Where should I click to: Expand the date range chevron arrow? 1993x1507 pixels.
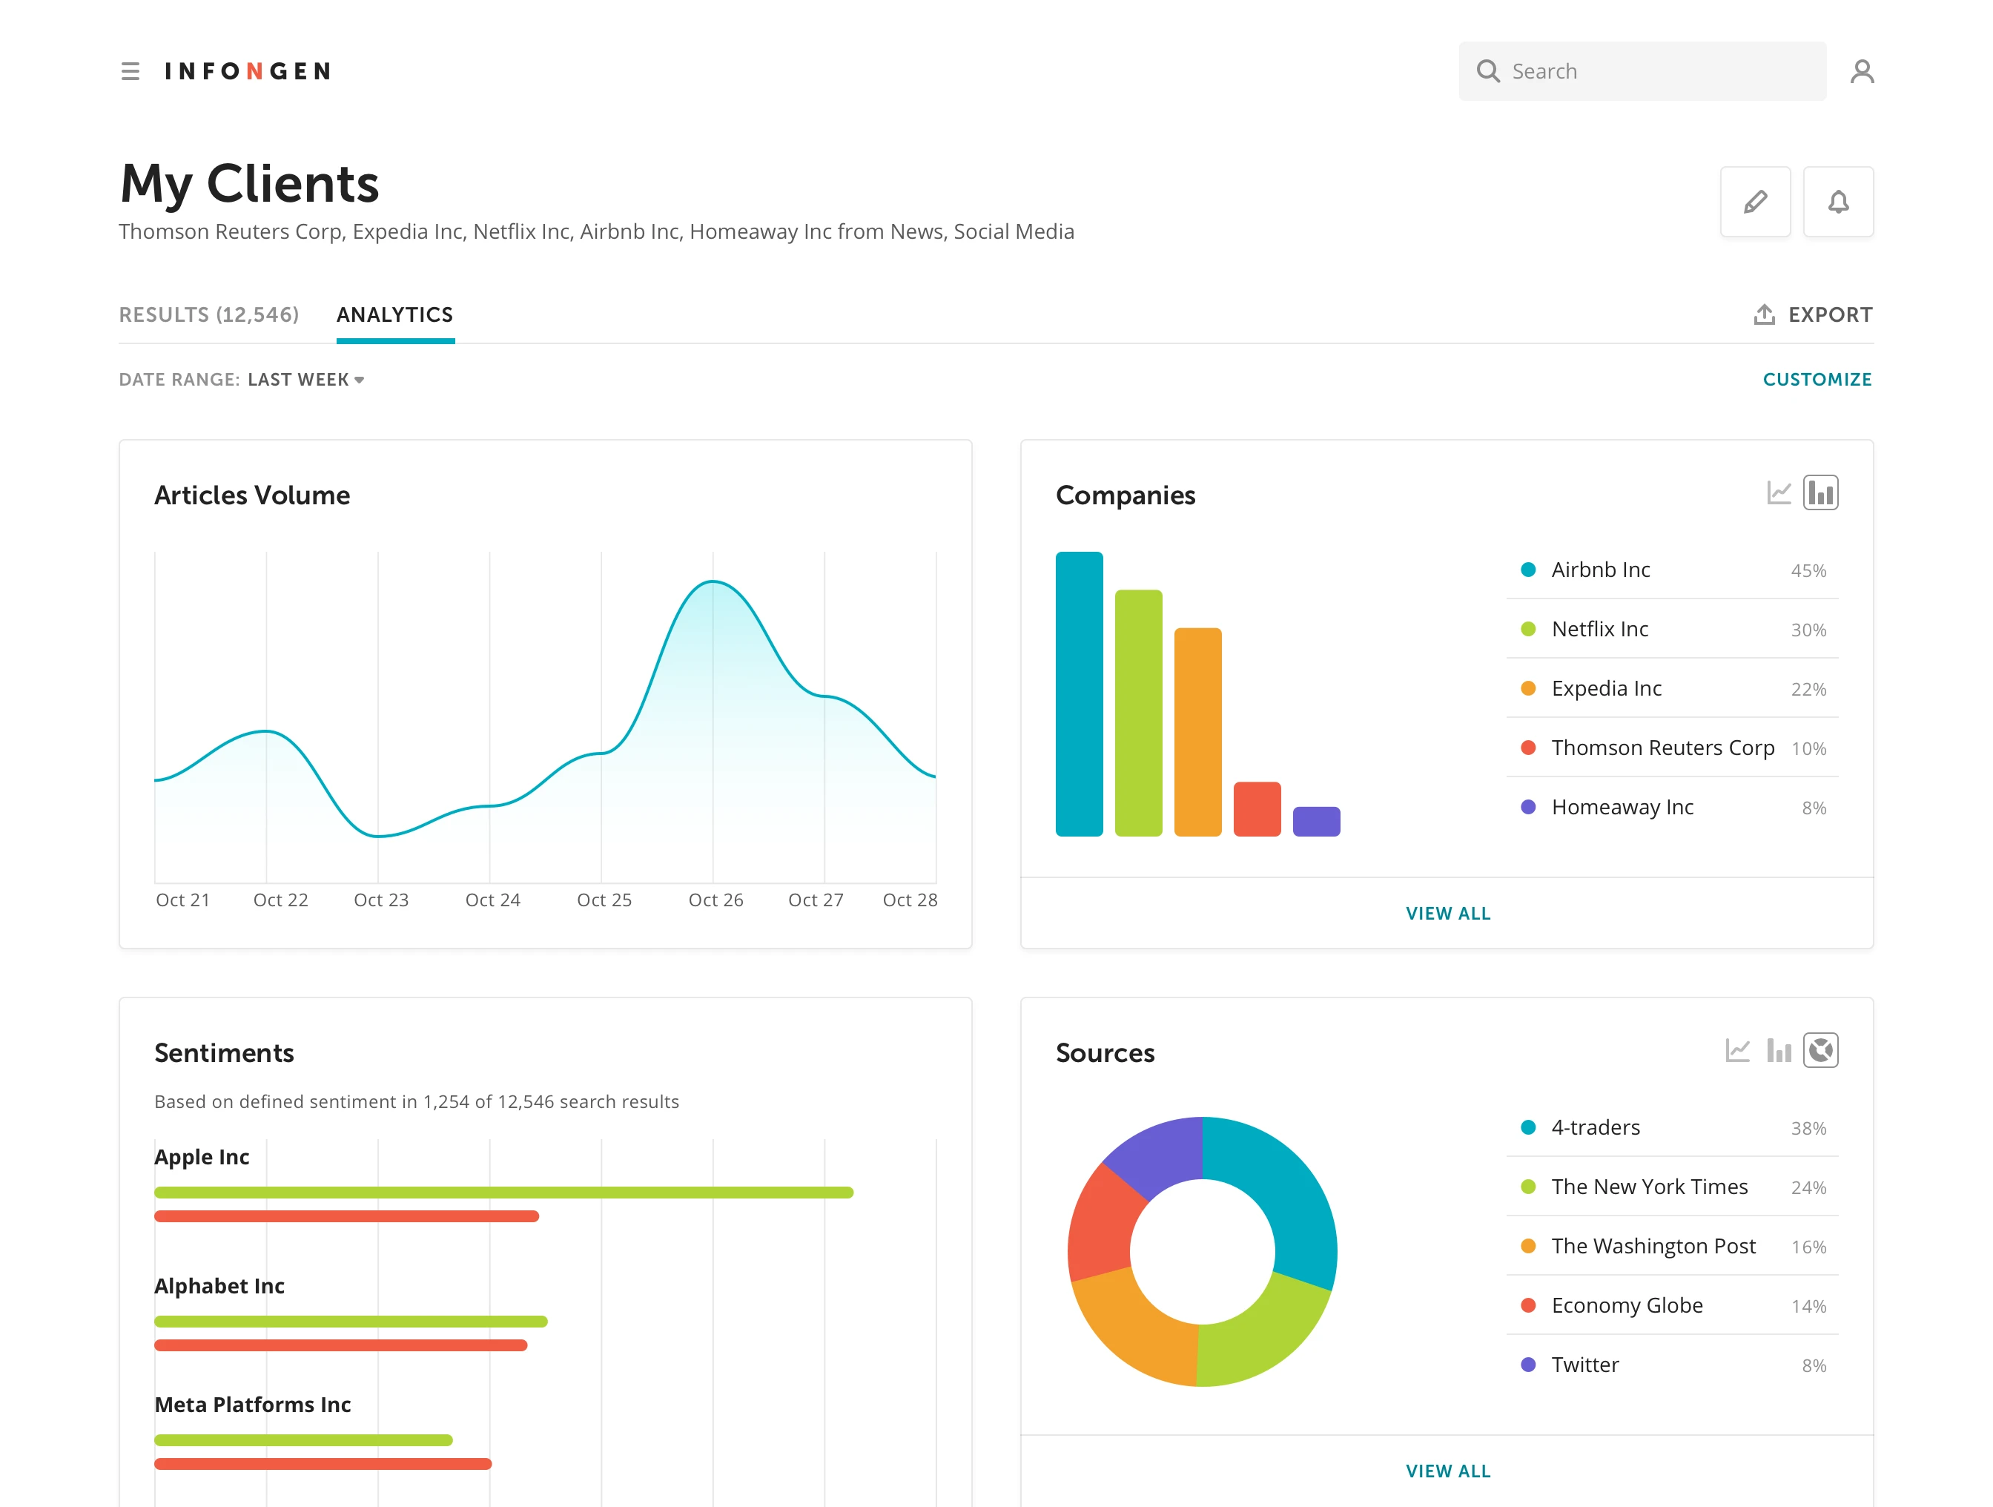pos(360,380)
